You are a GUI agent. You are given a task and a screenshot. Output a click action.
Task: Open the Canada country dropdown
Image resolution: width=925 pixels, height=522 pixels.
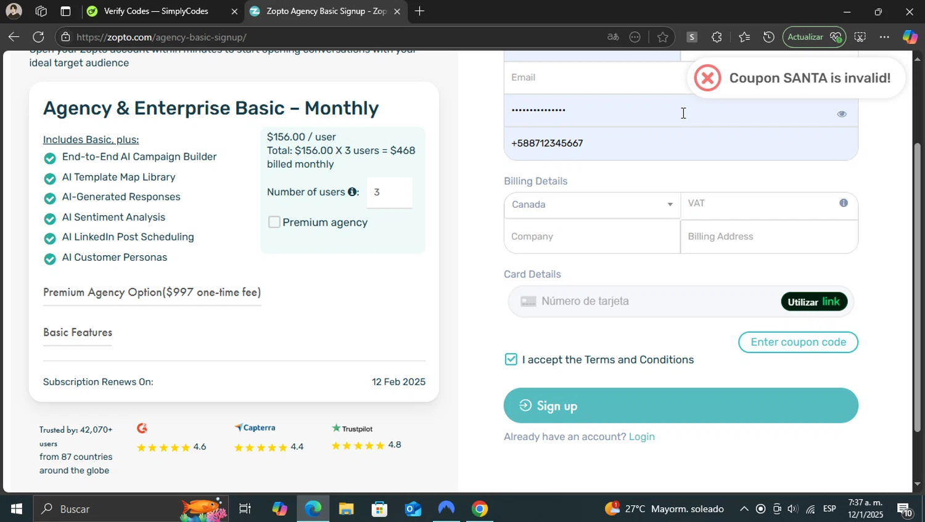[592, 205]
